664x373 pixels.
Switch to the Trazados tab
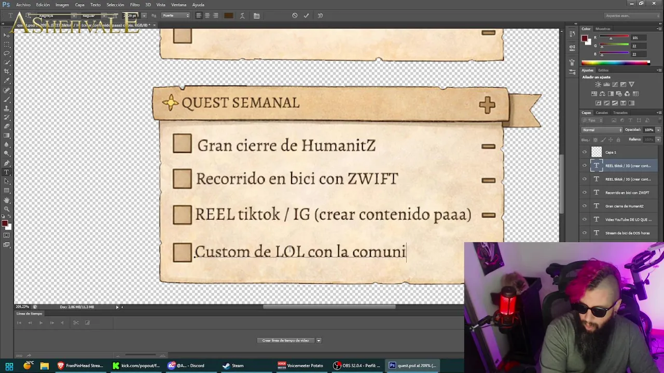pos(620,112)
